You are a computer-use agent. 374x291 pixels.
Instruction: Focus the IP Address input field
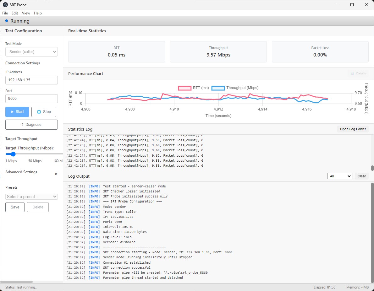(x=31, y=80)
